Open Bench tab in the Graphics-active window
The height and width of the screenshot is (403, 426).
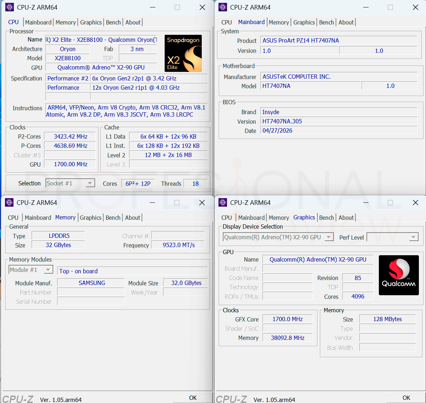pos(327,218)
